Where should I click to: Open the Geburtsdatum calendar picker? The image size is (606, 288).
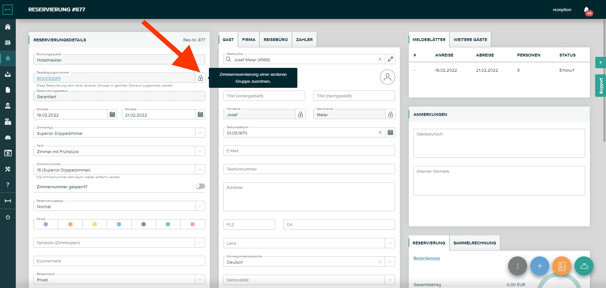click(x=390, y=133)
